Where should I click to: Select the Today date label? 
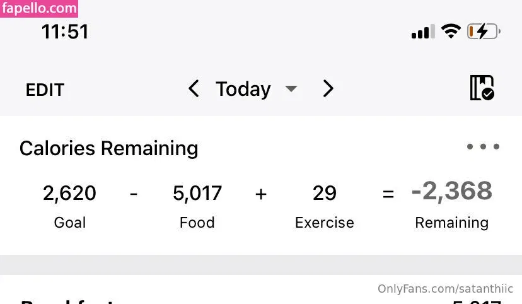tap(243, 89)
